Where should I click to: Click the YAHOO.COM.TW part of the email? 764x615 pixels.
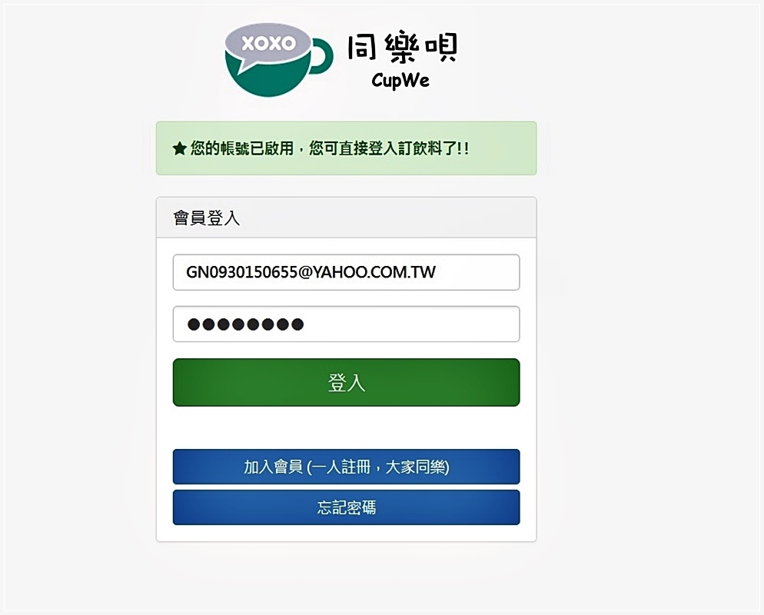pyautogui.click(x=374, y=272)
